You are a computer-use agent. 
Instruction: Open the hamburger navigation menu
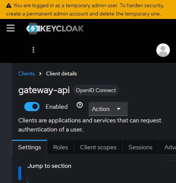pyautogui.click(x=11, y=28)
